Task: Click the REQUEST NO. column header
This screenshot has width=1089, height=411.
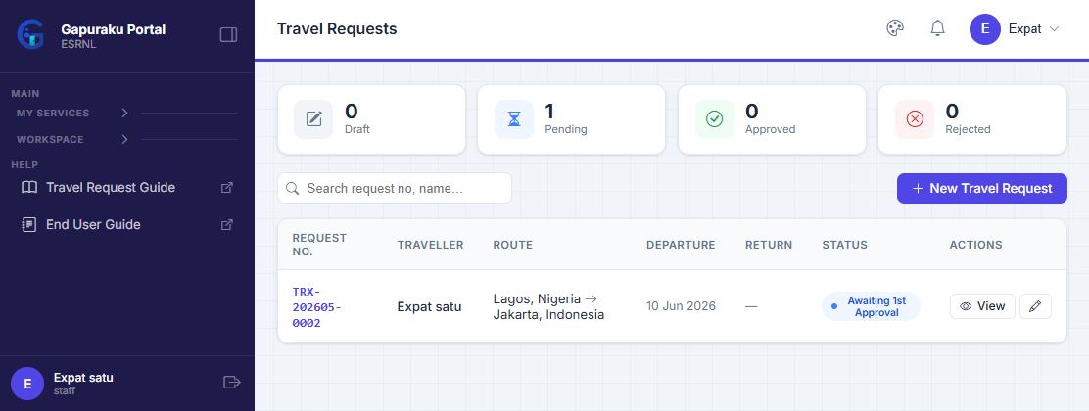Action: coord(319,245)
